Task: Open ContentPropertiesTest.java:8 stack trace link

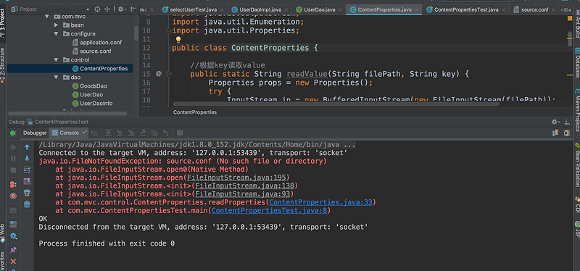Action: (269, 211)
